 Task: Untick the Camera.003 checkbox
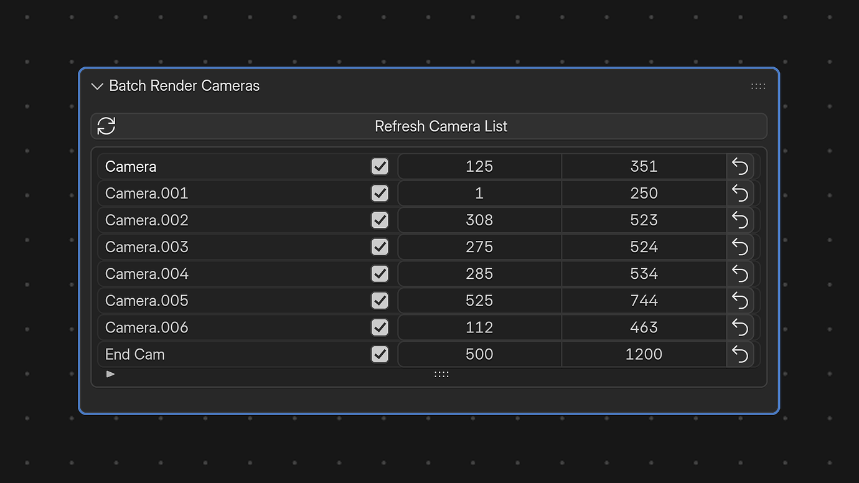coord(380,247)
